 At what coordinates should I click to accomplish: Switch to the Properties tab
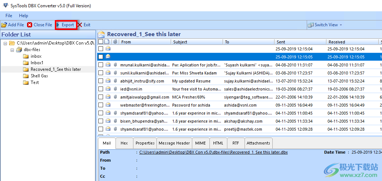click(145, 143)
